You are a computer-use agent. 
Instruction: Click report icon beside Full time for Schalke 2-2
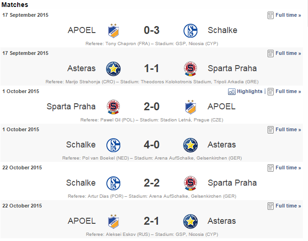tap(270, 168)
